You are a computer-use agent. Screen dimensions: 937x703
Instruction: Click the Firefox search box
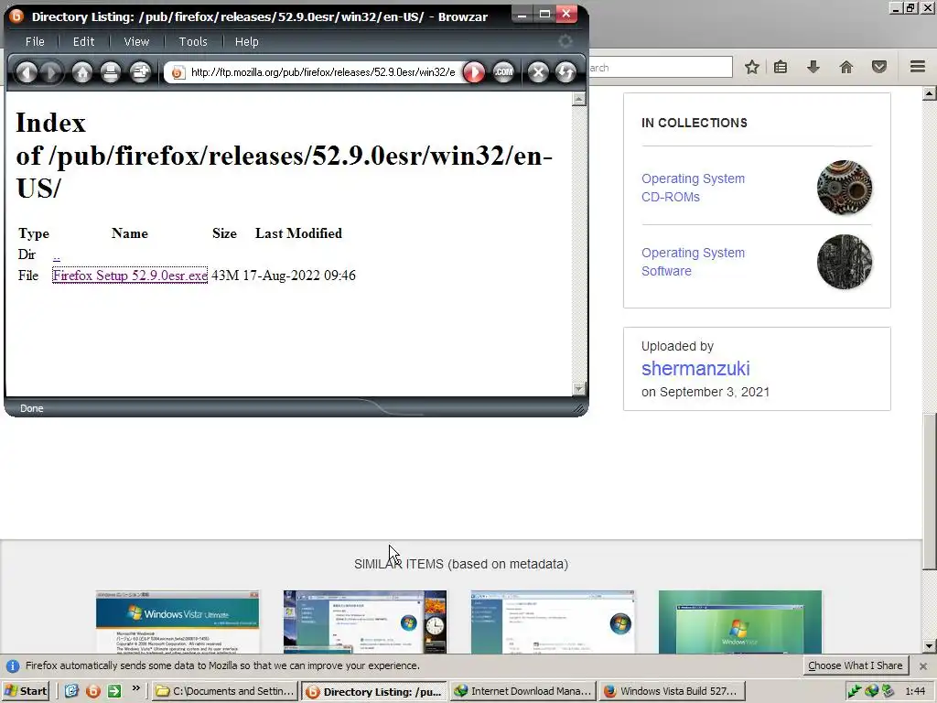pyautogui.click(x=661, y=67)
